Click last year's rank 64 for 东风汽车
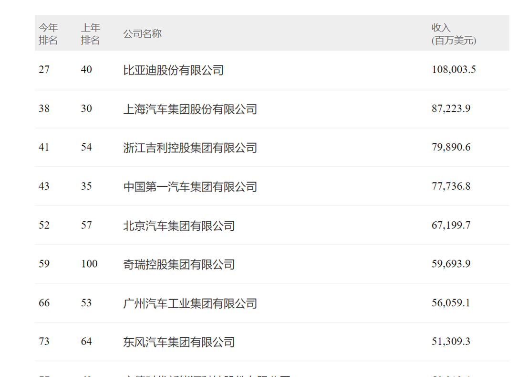Viewport: 528px width, 377px height. pyautogui.click(x=86, y=342)
